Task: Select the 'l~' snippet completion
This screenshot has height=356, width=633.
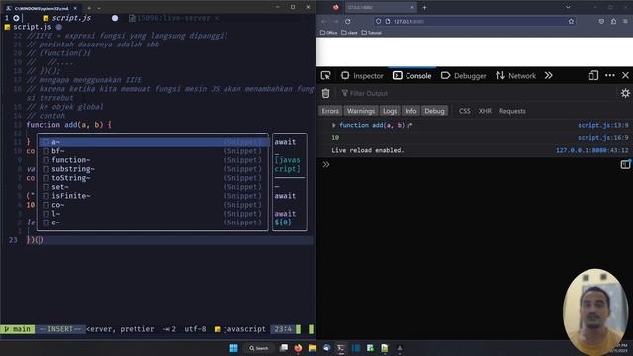Action: [x=153, y=214]
